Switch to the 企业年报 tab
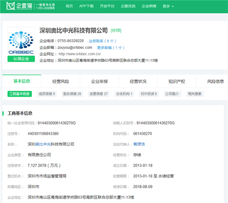This screenshot has width=228, height=203. (99, 81)
